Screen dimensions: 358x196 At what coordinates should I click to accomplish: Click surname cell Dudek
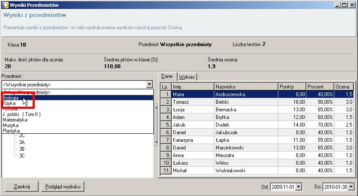pyautogui.click(x=246, y=125)
